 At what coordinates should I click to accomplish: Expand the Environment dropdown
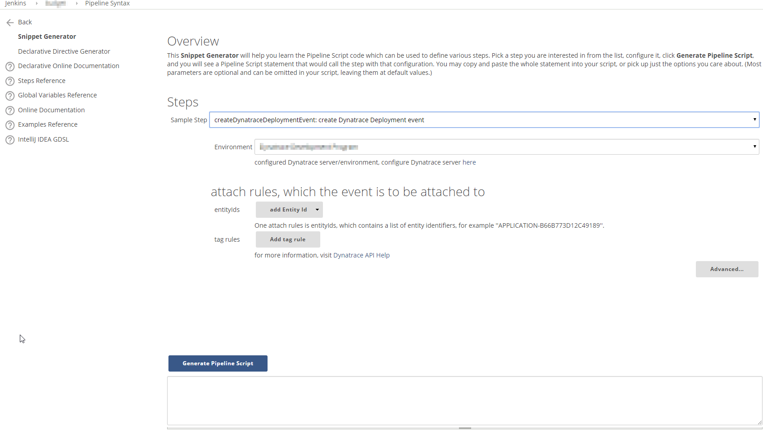pos(506,147)
